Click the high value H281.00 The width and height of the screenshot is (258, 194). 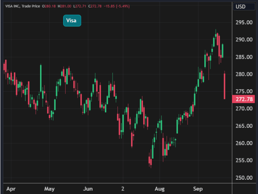tap(64, 6)
